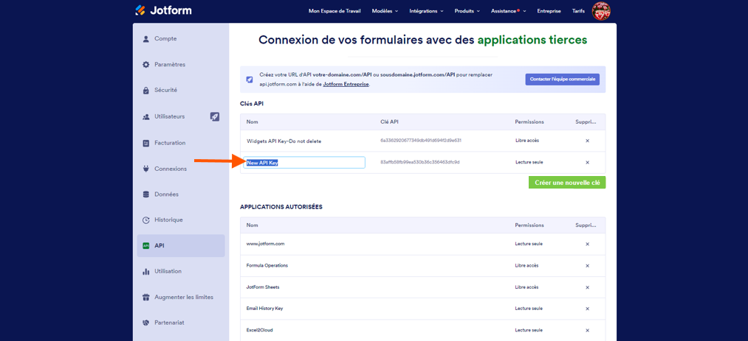Change Lecture seule permission for New API Key

(529, 162)
